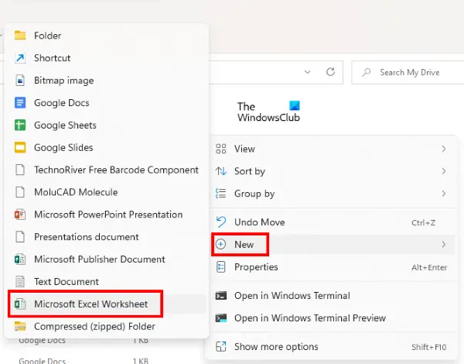Select Google Docs menu entry

pyautogui.click(x=107, y=102)
